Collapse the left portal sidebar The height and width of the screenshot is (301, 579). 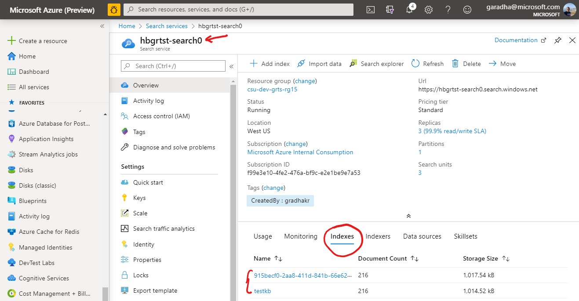click(x=102, y=26)
